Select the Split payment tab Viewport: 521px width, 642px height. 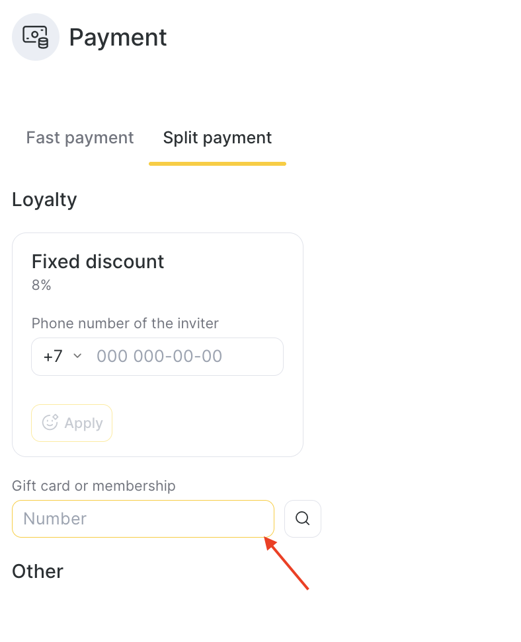[x=218, y=137]
